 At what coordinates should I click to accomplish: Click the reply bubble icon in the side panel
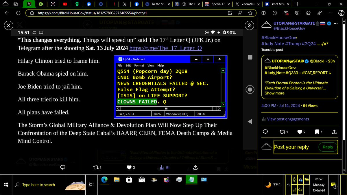(265, 132)
